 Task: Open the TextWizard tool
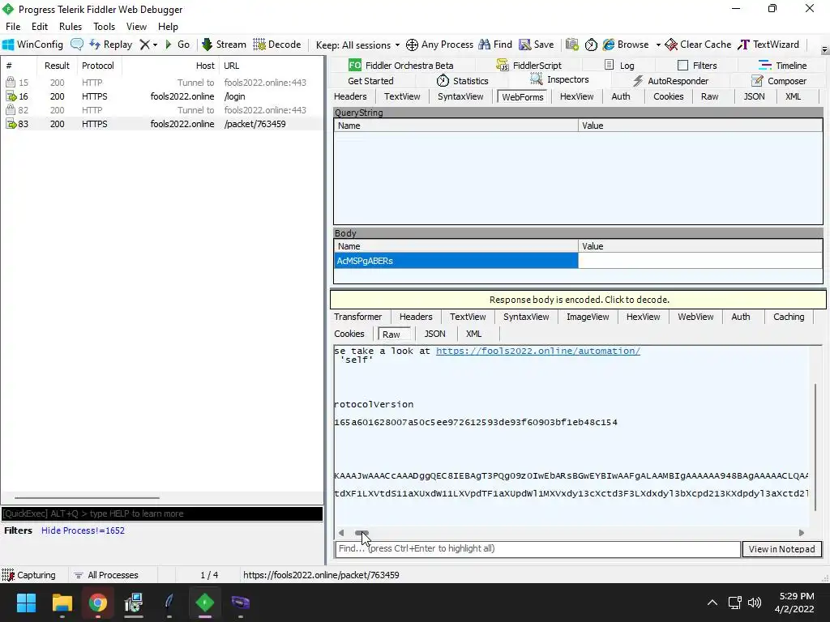(768, 45)
